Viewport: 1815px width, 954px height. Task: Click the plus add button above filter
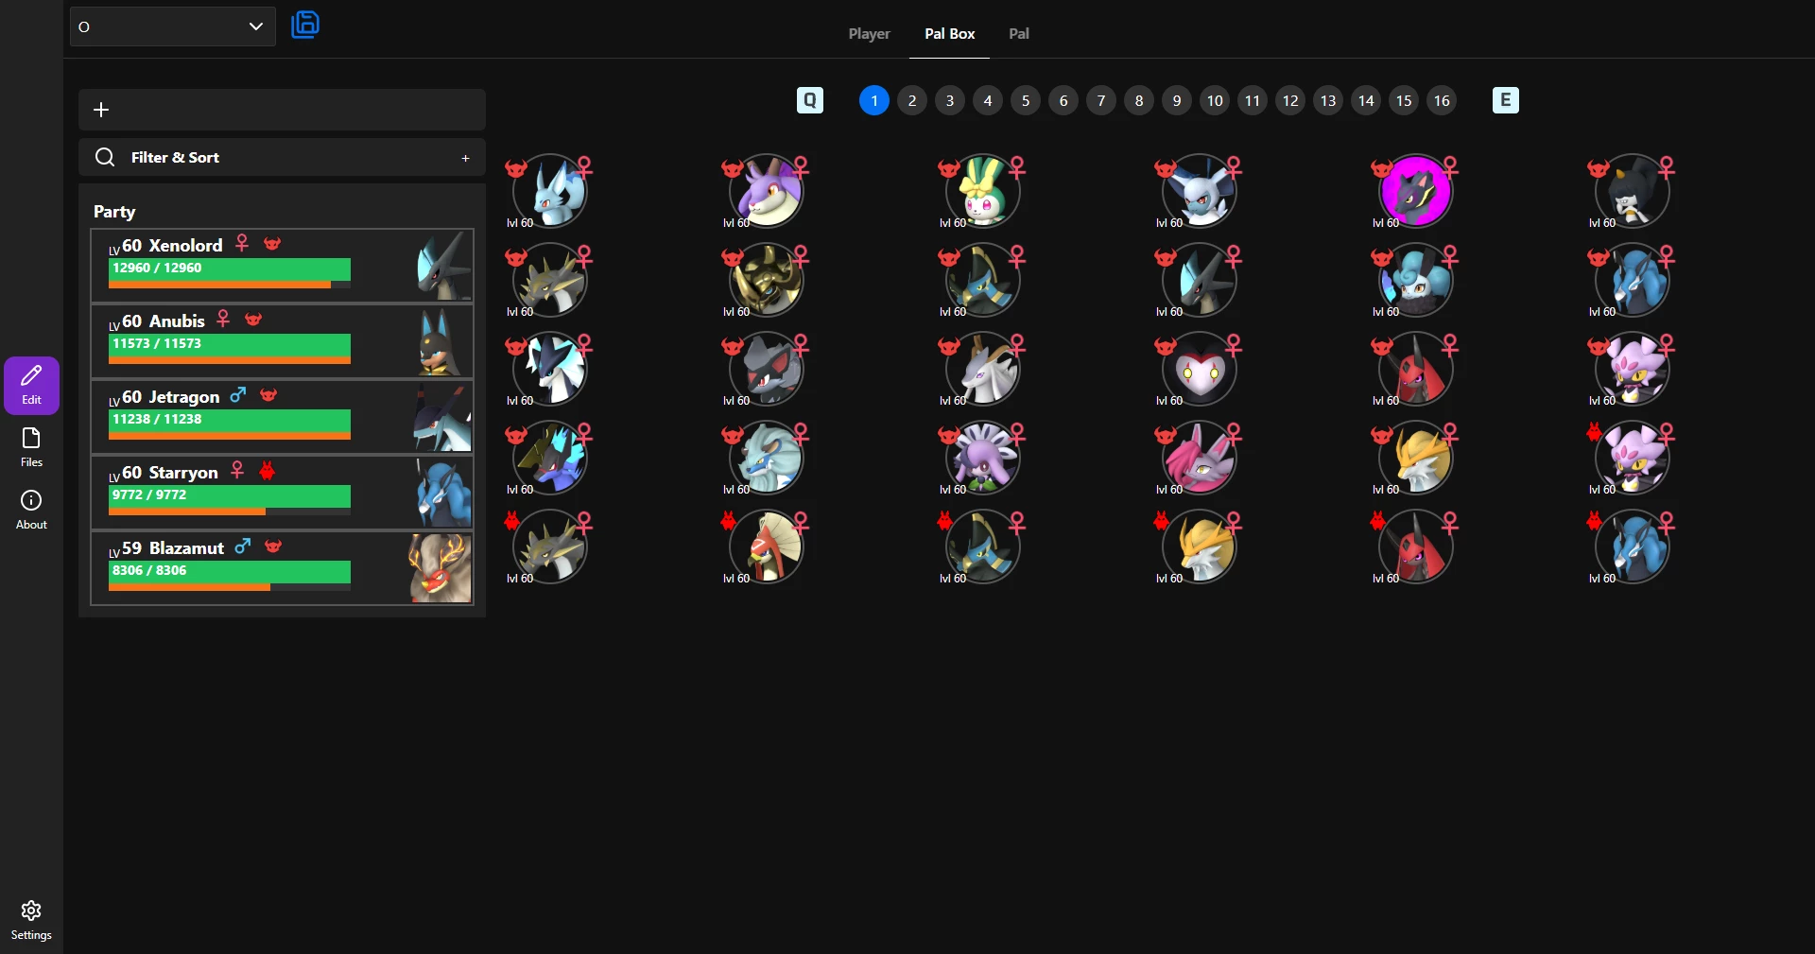[x=101, y=110]
